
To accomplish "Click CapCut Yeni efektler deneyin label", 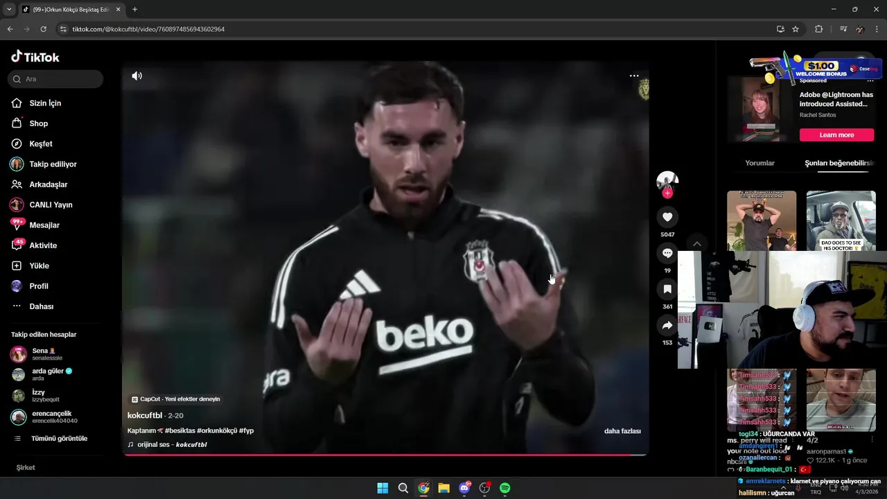I will 176,399.
